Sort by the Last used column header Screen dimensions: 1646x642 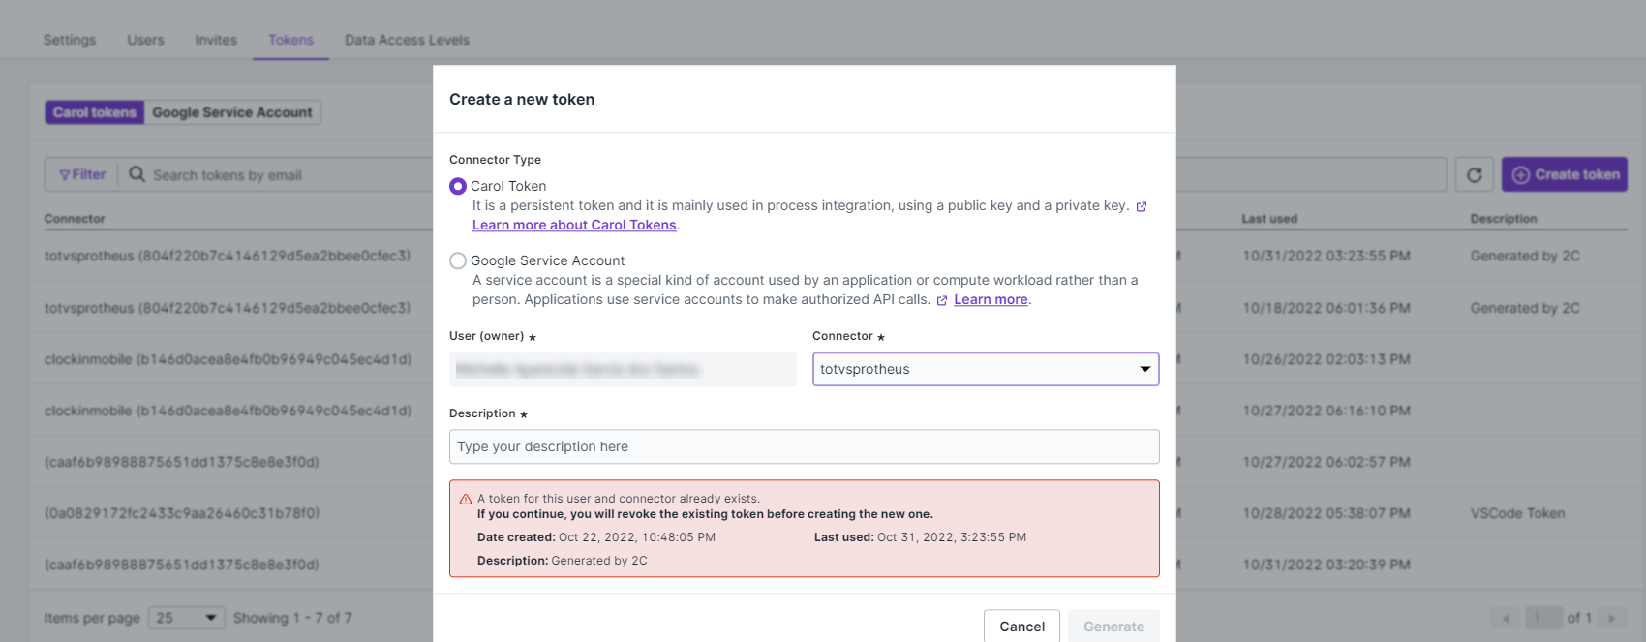(1269, 219)
